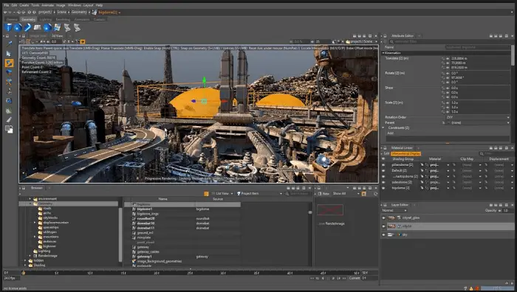Click the Edit button in Material Linker
The image size is (517, 292).
386,153
